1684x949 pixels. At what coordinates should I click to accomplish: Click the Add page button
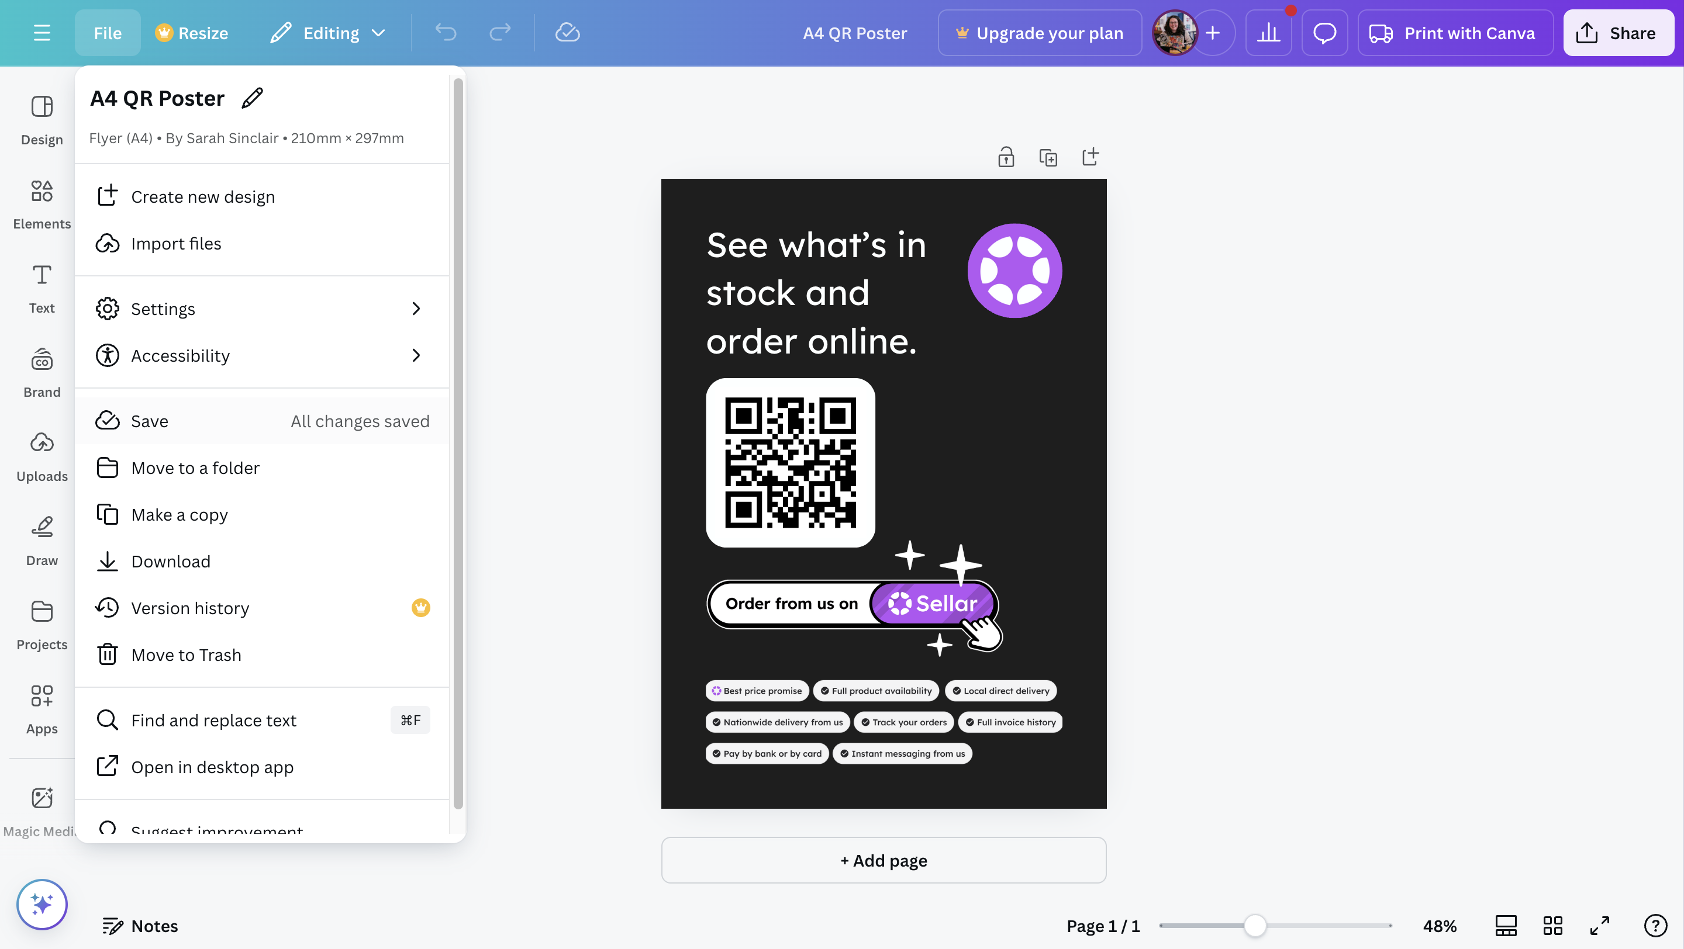point(883,860)
